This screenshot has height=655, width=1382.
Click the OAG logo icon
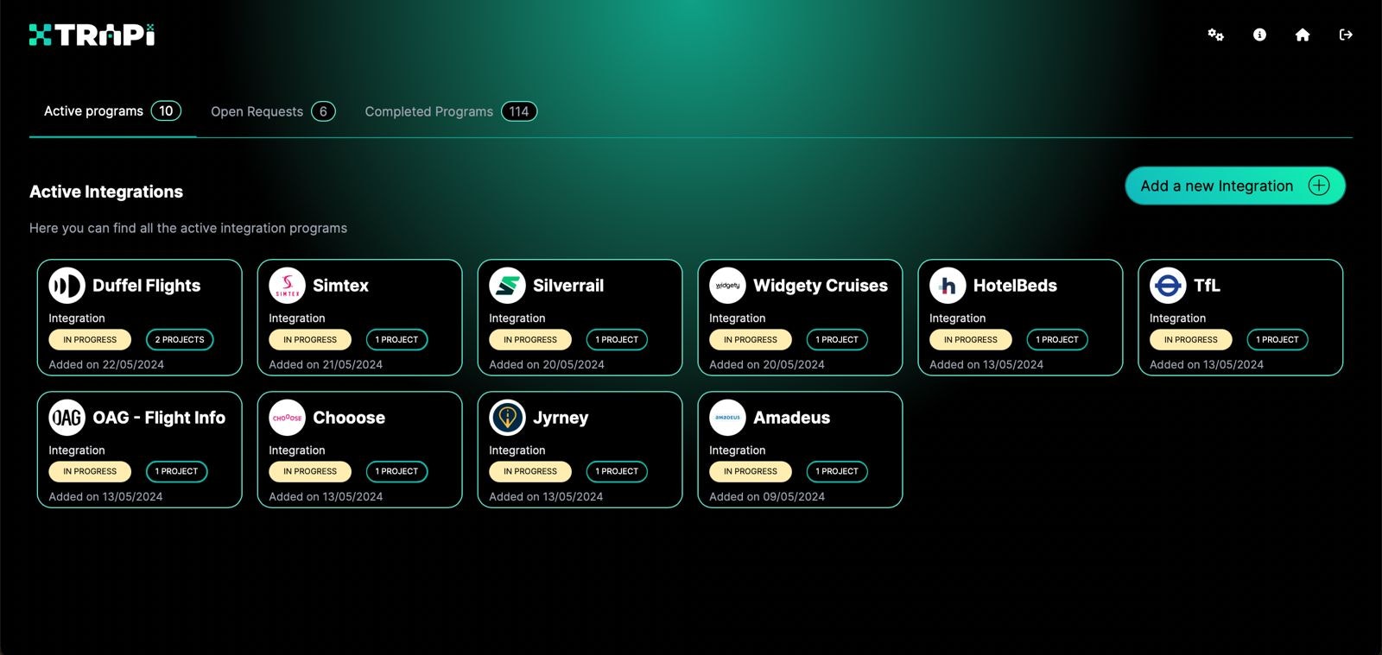pyautogui.click(x=67, y=418)
